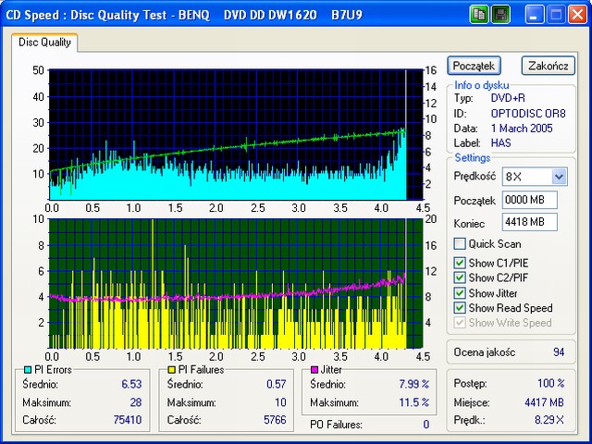The image size is (592, 444).
Task: Click the Początek 0000 MB input field
Action: (530, 200)
